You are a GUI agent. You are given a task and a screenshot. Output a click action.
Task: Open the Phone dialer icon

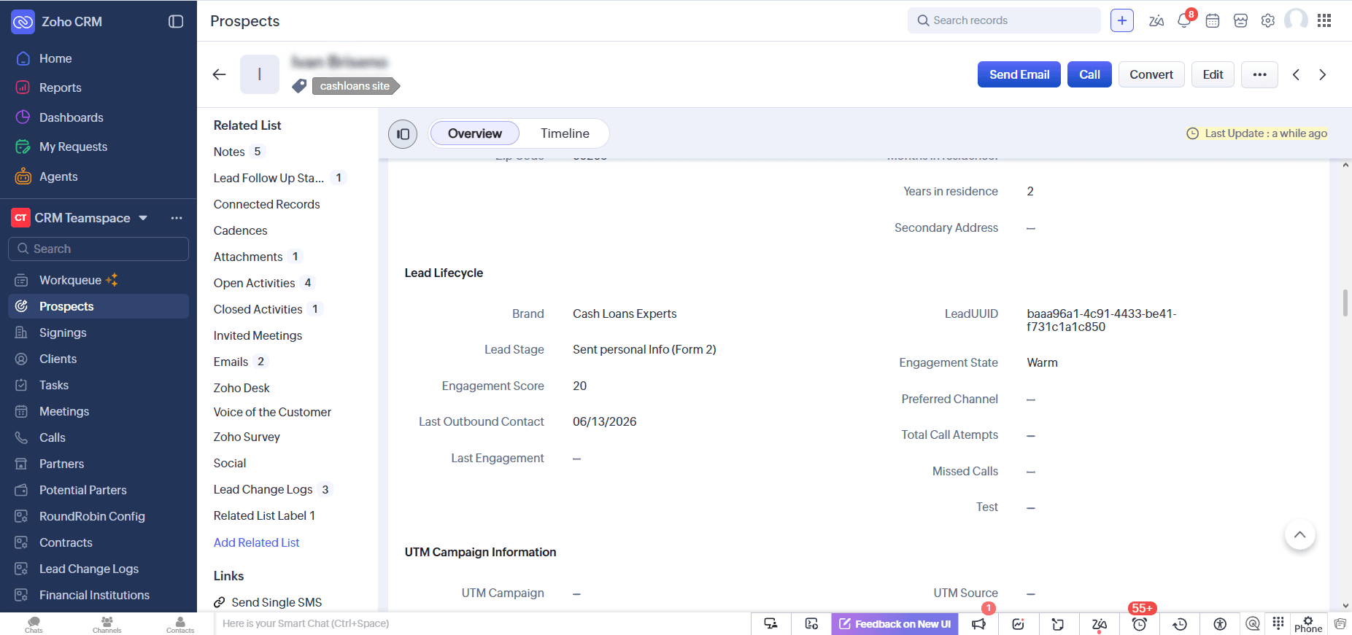[x=1308, y=624]
